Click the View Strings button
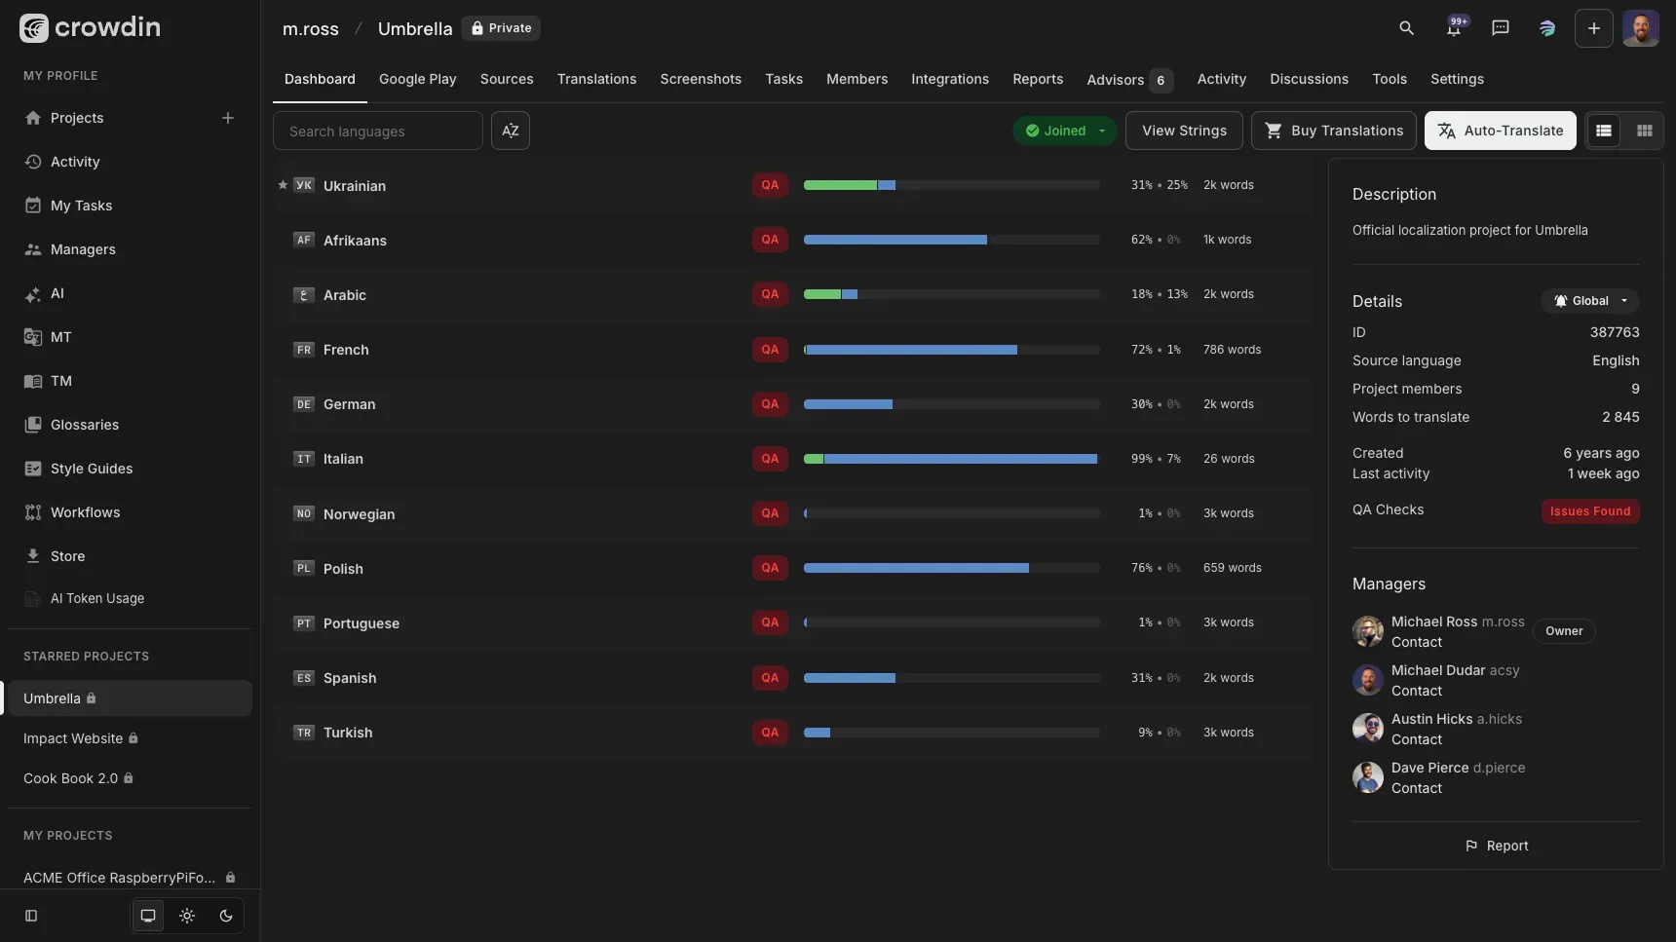Image resolution: width=1676 pixels, height=942 pixels. click(x=1184, y=131)
